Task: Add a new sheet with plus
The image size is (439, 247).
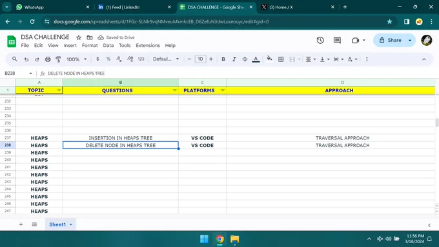Action: tap(21, 224)
